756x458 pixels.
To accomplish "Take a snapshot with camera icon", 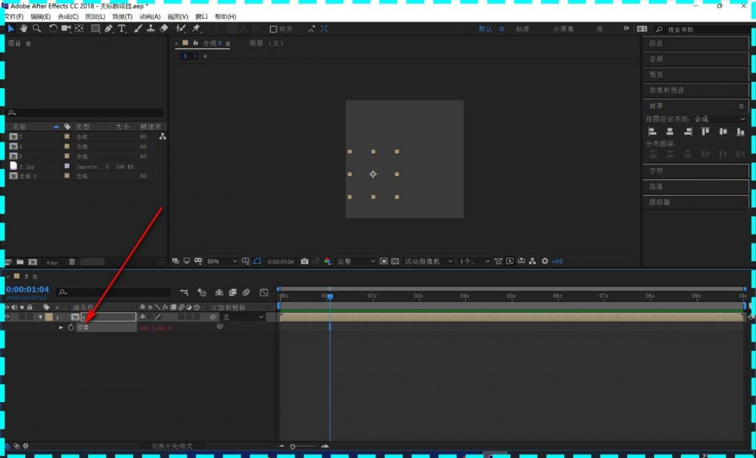I will pos(304,262).
